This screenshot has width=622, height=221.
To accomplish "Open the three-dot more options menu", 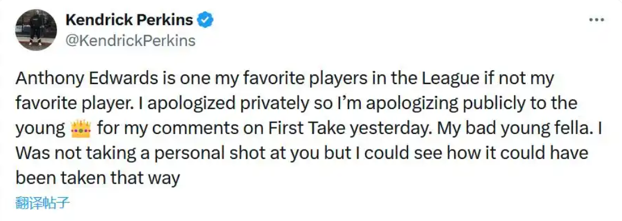I will click(596, 20).
